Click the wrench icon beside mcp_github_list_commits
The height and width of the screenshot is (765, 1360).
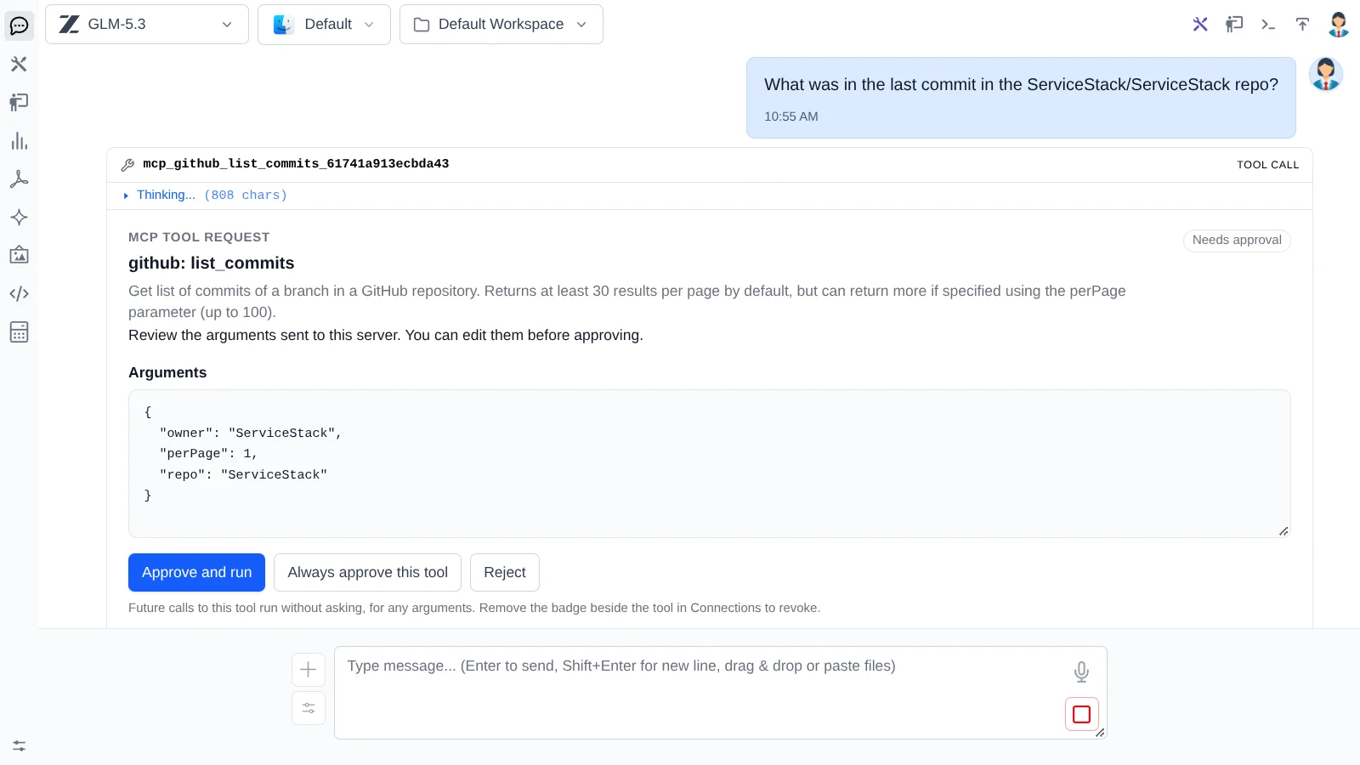127,164
